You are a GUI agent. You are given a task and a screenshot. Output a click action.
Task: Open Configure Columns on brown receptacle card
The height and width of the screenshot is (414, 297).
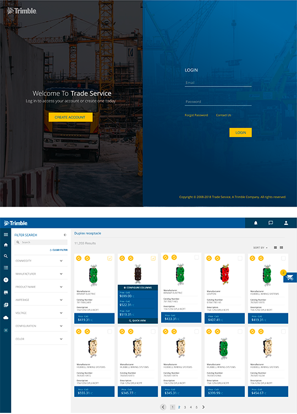[x=137, y=287]
